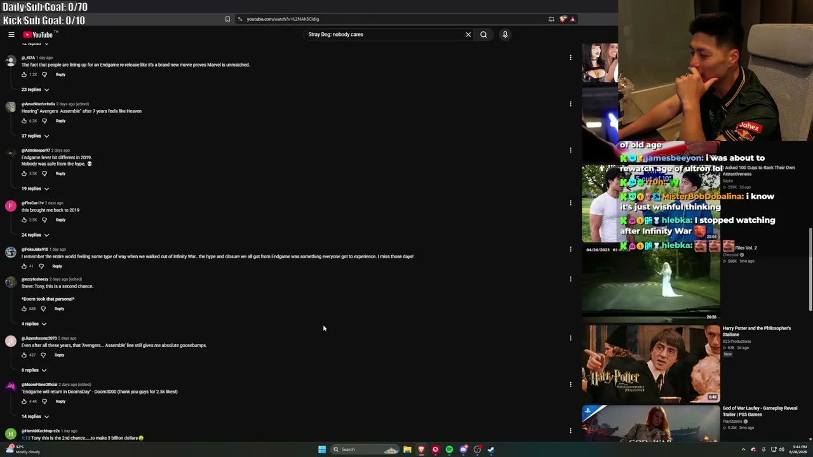Like the @FireCar-i1v comment

(24, 220)
